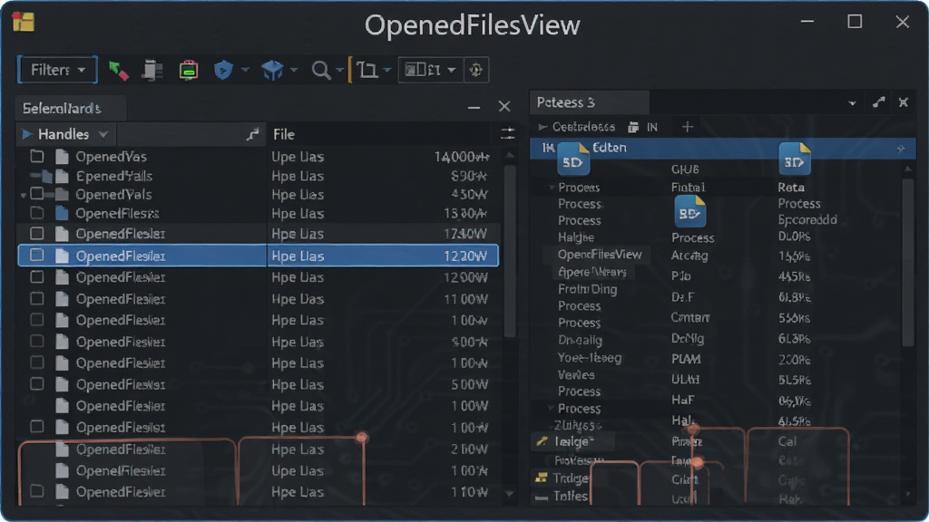Tick the checkbox for OpenelFlesis row

(x=36, y=212)
